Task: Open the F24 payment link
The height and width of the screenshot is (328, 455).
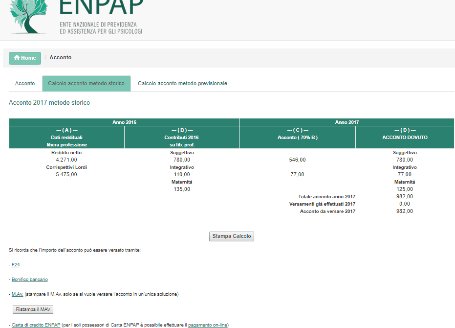Action: (16, 265)
